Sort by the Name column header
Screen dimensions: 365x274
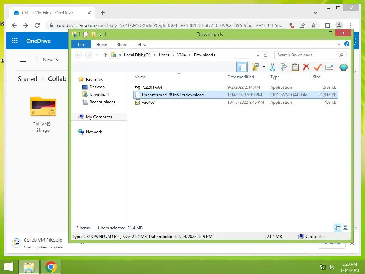click(x=140, y=77)
